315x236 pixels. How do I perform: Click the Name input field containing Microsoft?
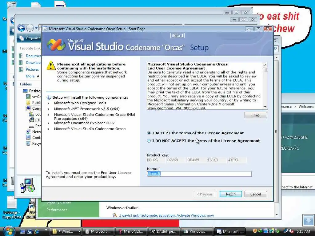199,174
